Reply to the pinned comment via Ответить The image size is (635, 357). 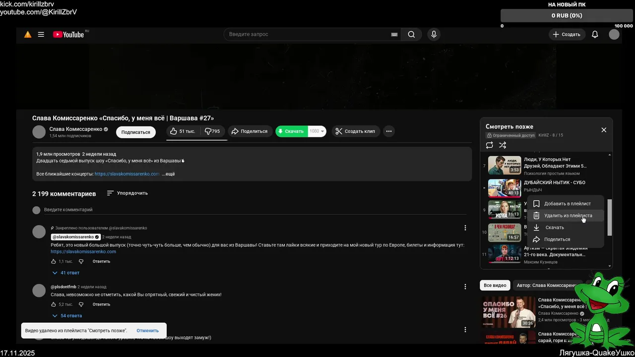tap(101, 261)
